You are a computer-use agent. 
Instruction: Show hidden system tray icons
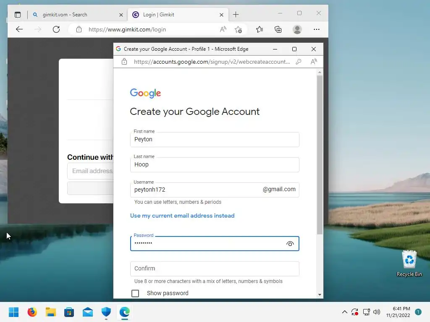pyautogui.click(x=345, y=312)
